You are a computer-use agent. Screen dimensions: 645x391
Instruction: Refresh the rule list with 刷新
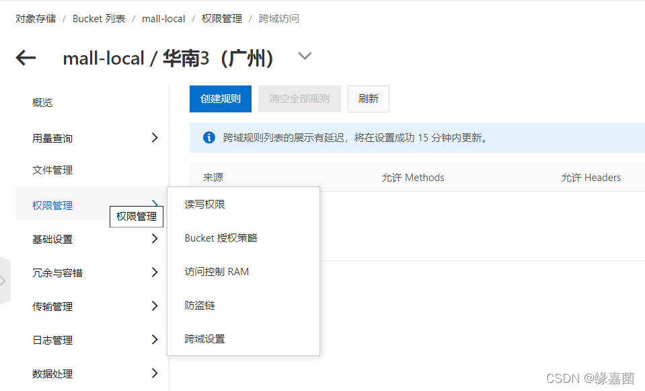point(368,99)
